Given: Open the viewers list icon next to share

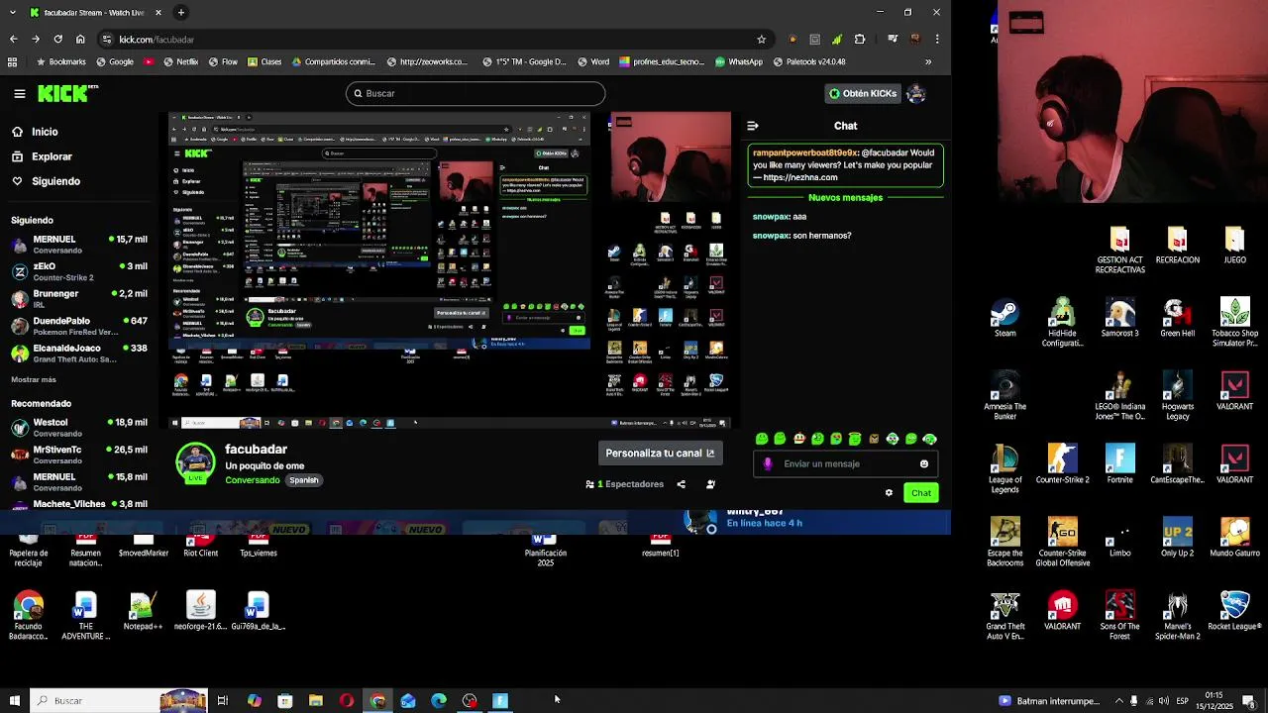Looking at the screenshot, I should click(710, 484).
